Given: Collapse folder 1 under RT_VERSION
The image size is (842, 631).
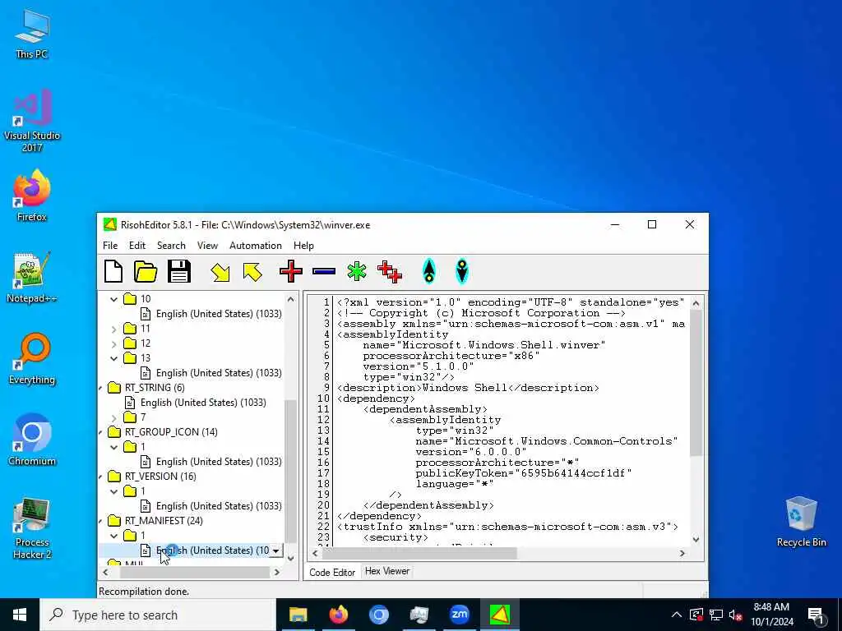Looking at the screenshot, I should coord(113,491).
